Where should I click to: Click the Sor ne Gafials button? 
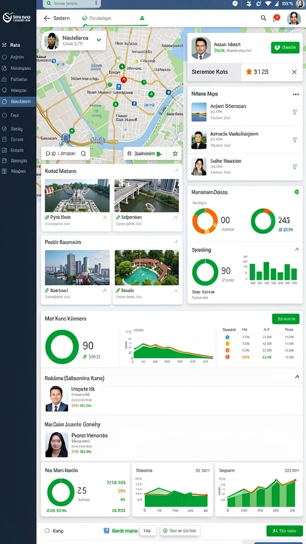click(180, 531)
